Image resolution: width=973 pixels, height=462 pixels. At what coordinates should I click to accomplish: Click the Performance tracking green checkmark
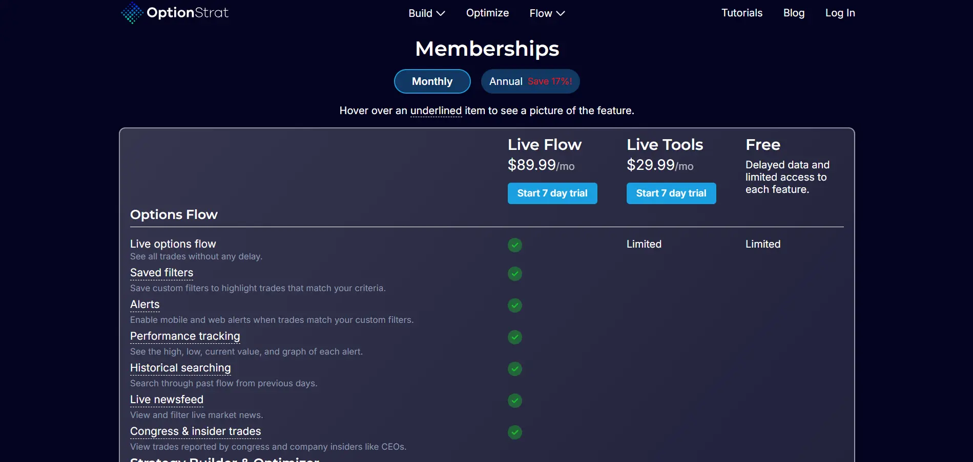tap(514, 337)
